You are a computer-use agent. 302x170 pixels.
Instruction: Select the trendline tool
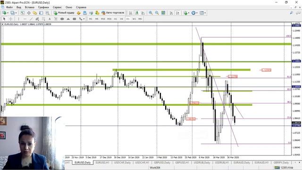31,19
